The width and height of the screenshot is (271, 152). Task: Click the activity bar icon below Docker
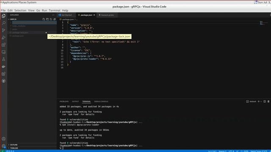(3, 74)
